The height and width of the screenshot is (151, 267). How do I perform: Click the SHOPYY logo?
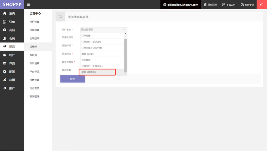tap(12, 5)
